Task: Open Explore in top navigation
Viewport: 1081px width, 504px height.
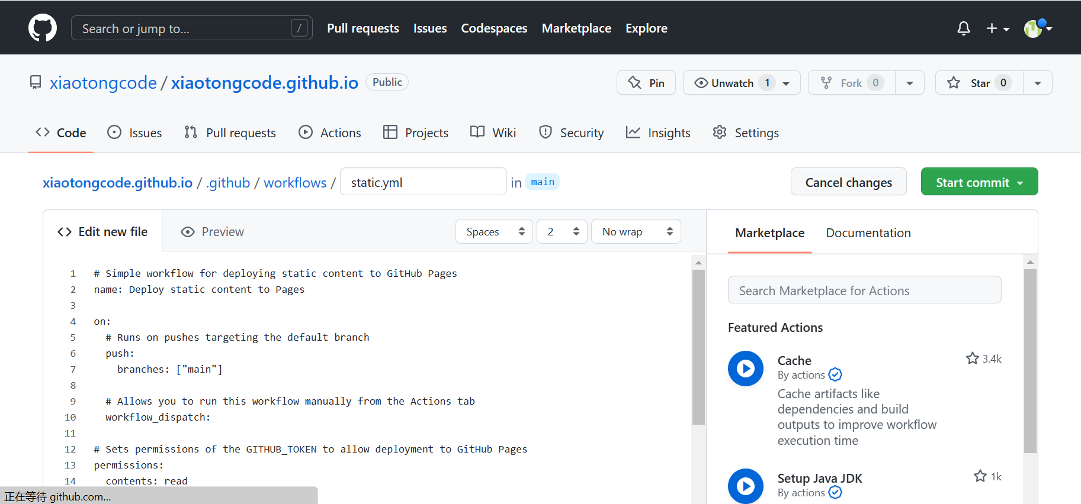Action: pyautogui.click(x=646, y=28)
